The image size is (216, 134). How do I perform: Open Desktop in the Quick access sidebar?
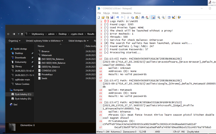click(19, 53)
